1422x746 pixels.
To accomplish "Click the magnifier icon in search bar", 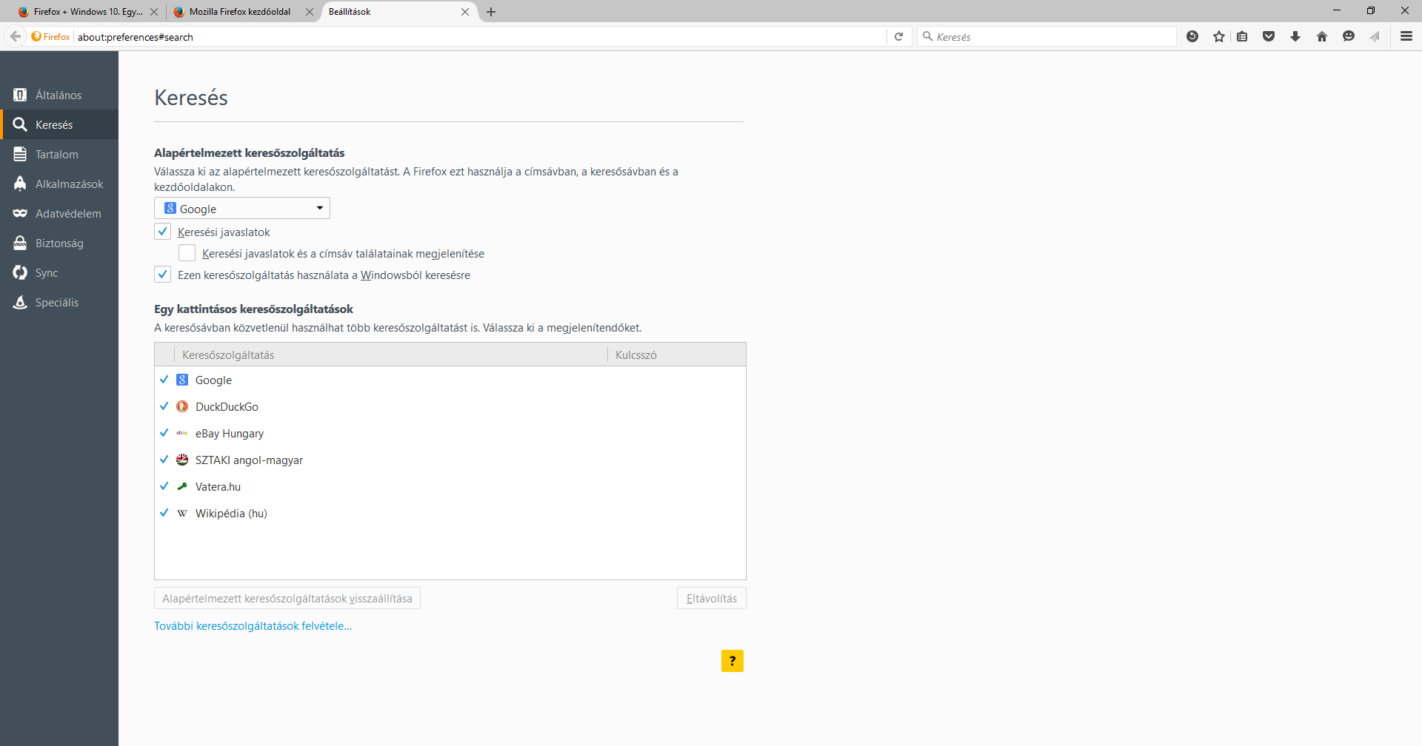I will 927,36.
